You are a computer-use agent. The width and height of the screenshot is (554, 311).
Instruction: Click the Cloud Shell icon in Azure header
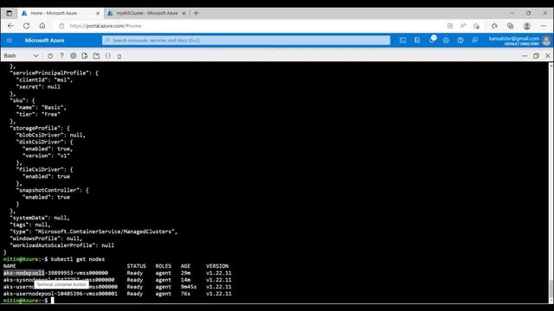pos(403,41)
